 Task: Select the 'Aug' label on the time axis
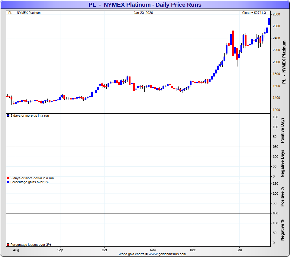click(16, 250)
